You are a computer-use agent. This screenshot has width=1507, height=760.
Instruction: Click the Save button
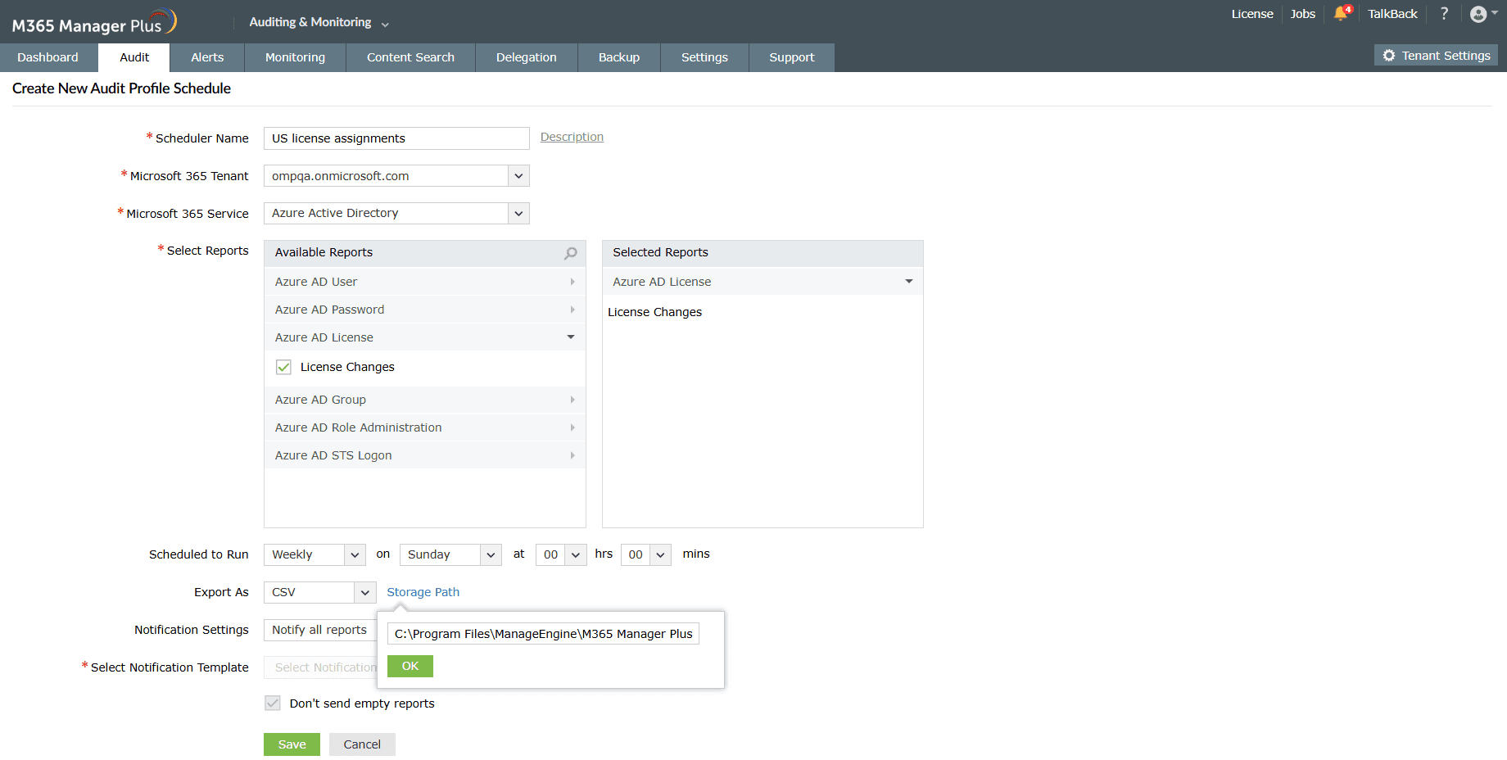coord(292,744)
